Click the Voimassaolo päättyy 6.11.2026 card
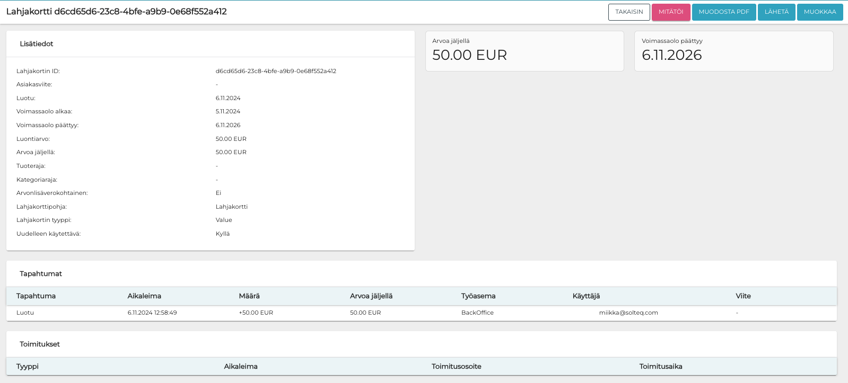Screen dimensions: 848x383 pyautogui.click(x=733, y=51)
